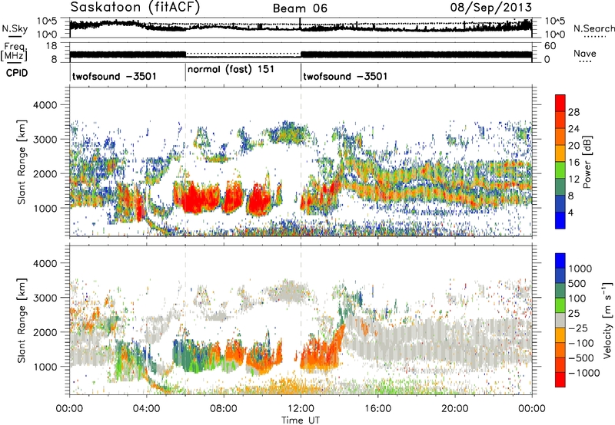
Task: Click the '4' power scale value
Action: 571,212
